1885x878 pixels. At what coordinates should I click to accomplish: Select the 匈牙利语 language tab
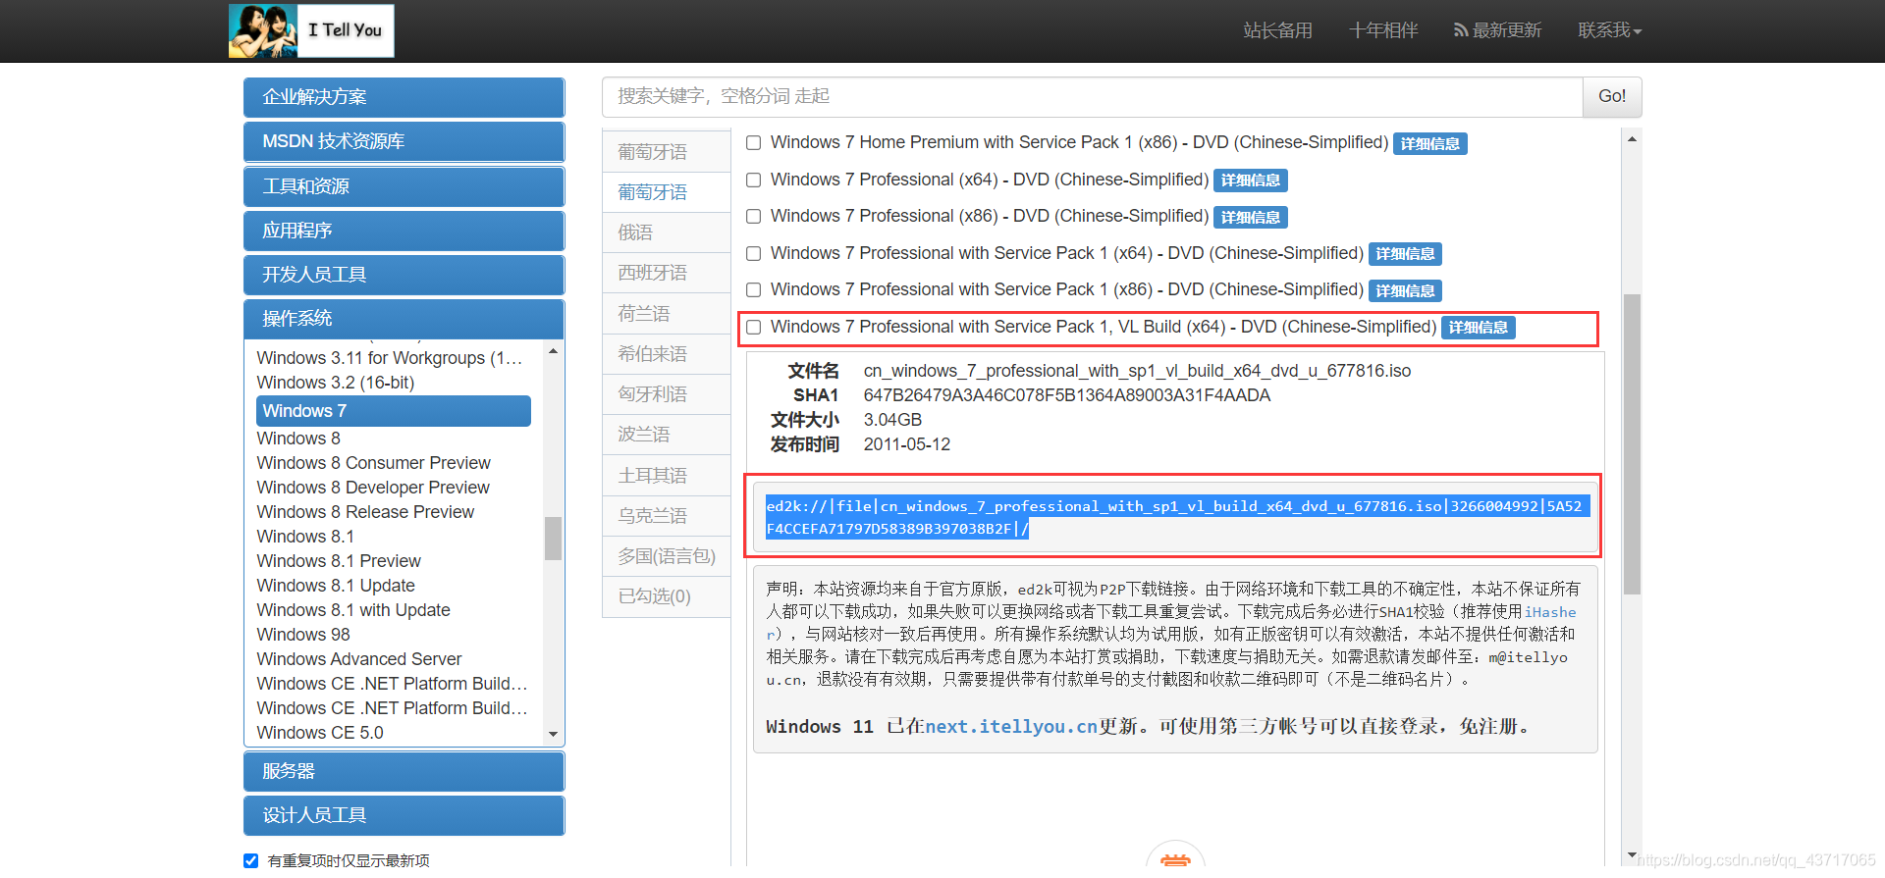667,394
